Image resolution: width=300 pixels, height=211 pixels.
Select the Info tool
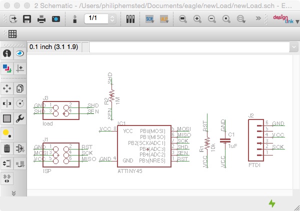(x=7, y=53)
